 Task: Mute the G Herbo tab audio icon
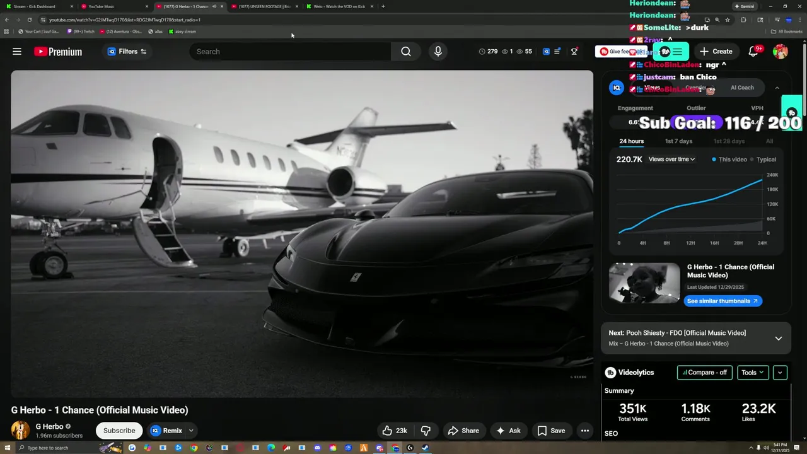point(214,6)
